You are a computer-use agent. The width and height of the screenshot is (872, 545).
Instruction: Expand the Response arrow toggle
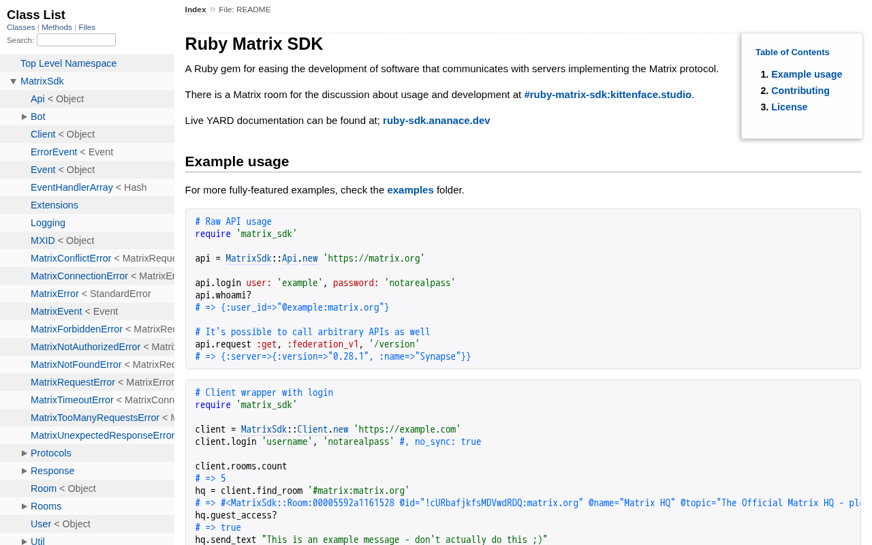(x=25, y=471)
